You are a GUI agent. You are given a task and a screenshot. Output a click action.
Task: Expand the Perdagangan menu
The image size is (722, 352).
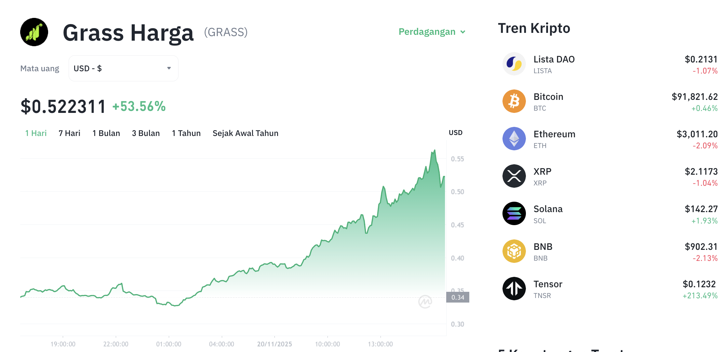[432, 32]
